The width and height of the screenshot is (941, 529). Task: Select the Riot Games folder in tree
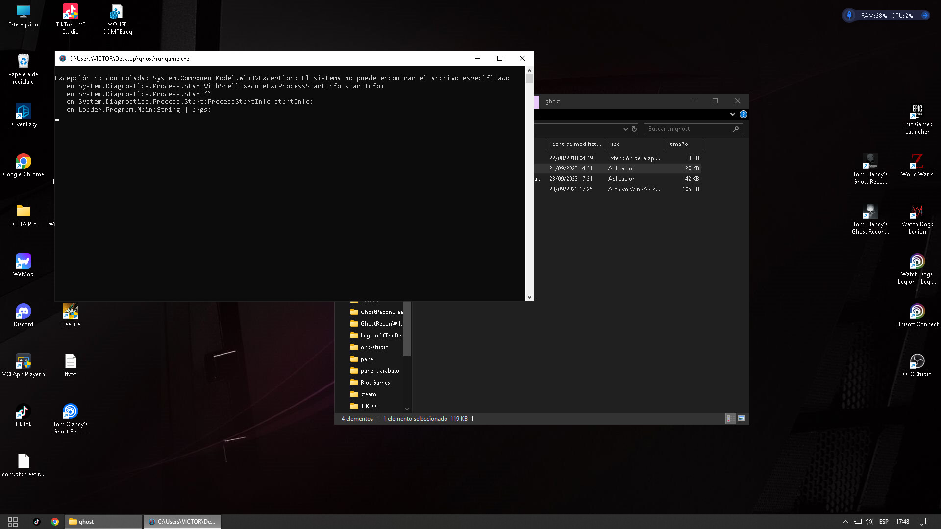[x=375, y=383]
